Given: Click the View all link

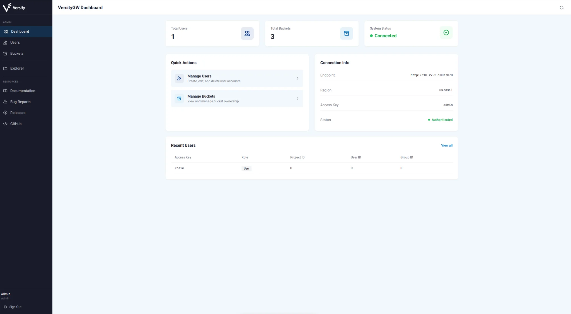Looking at the screenshot, I should point(447,146).
